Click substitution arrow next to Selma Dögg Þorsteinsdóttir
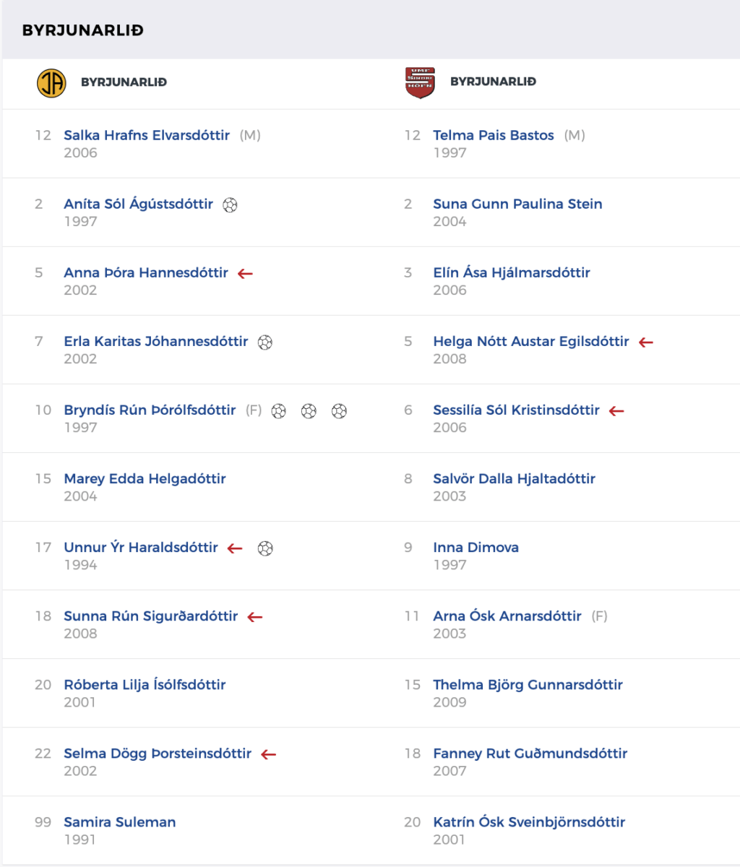Viewport: 740px width, 867px height. [x=269, y=754]
